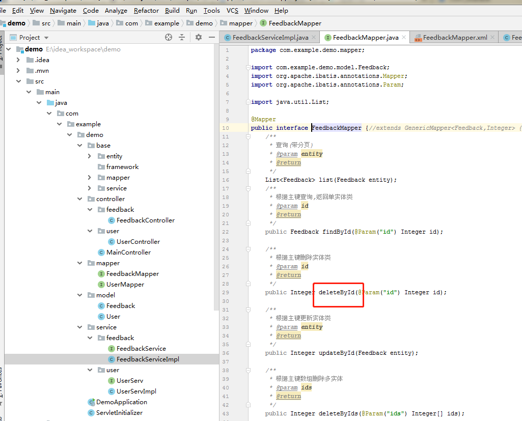Open MainController class in tree
The width and height of the screenshot is (522, 421).
coord(128,252)
